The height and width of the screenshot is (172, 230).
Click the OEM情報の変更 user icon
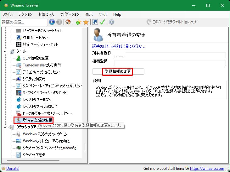click(19, 58)
